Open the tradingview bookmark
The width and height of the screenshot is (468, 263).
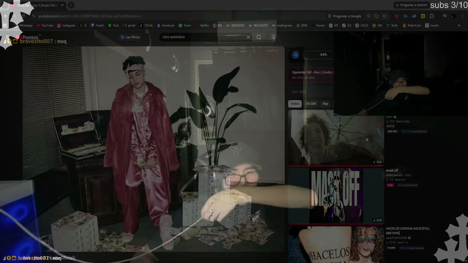pyautogui.click(x=282, y=26)
